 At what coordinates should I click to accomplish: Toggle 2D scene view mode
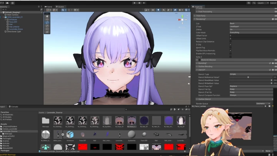(153, 10)
